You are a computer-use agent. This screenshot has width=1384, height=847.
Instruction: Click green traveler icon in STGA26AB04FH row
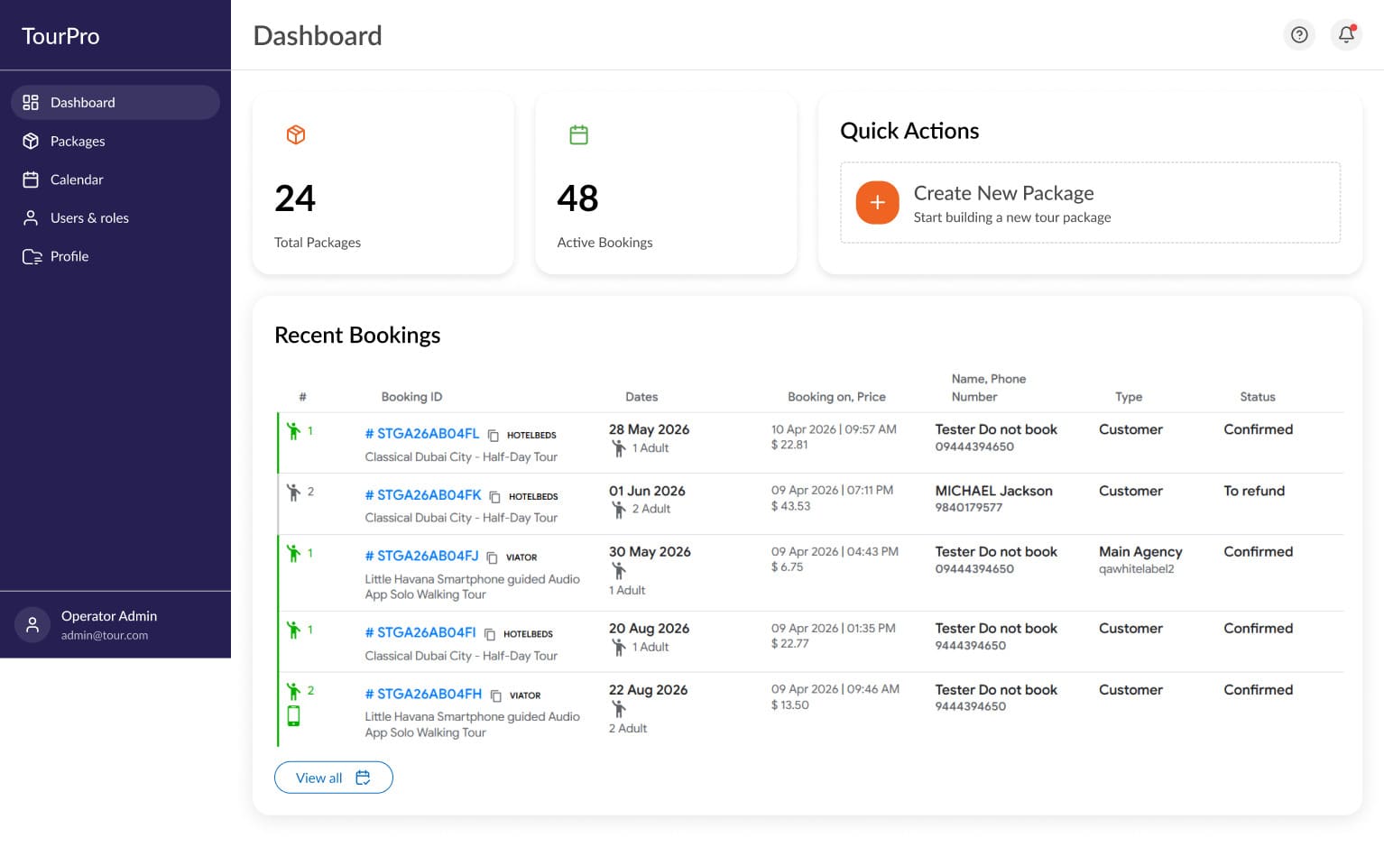pos(293,691)
